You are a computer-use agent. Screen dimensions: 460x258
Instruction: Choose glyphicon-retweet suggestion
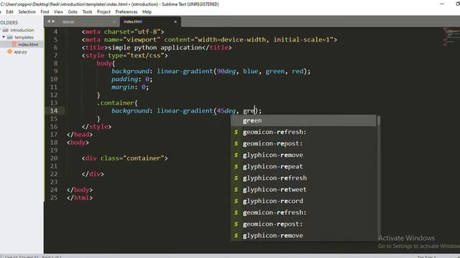303,189
